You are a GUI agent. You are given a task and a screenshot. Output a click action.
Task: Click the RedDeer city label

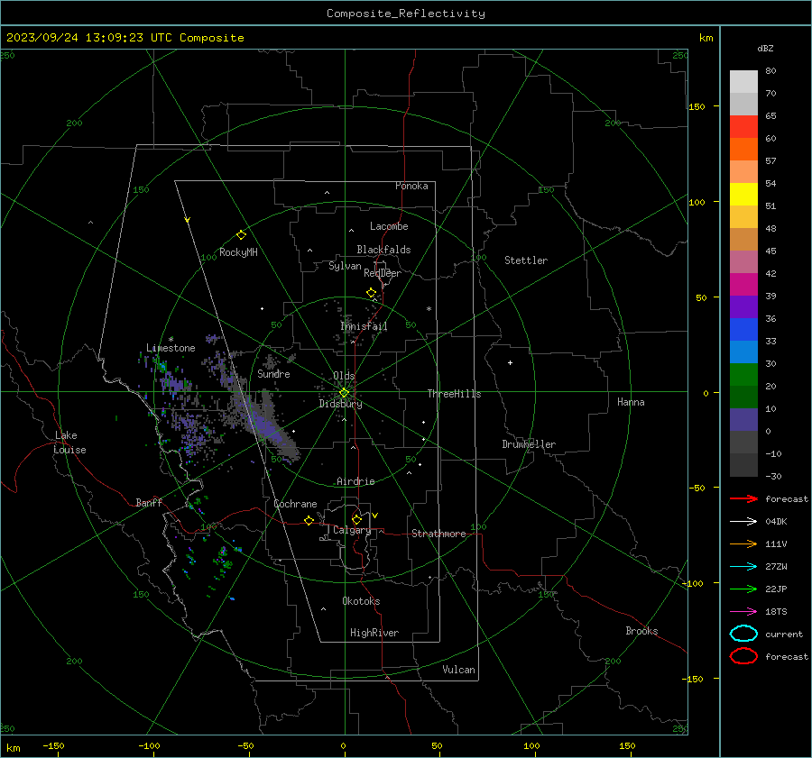[383, 273]
